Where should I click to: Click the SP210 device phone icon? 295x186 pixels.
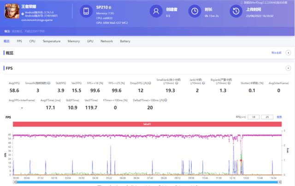coord(86,12)
